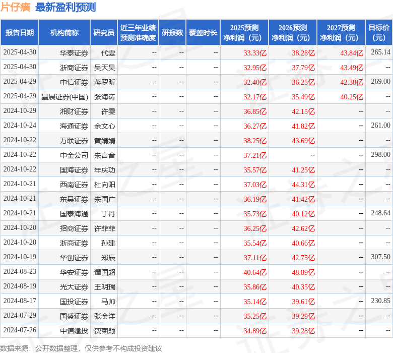This screenshot has width=393, height=353.
Task: Click 43.69亿 forecast value
Action: point(303,141)
